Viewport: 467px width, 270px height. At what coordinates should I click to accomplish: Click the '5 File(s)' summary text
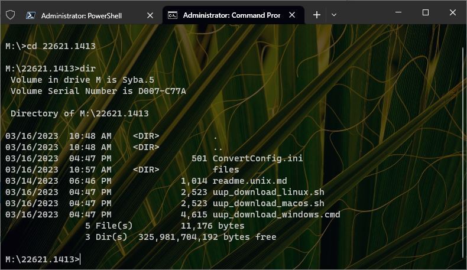point(109,226)
